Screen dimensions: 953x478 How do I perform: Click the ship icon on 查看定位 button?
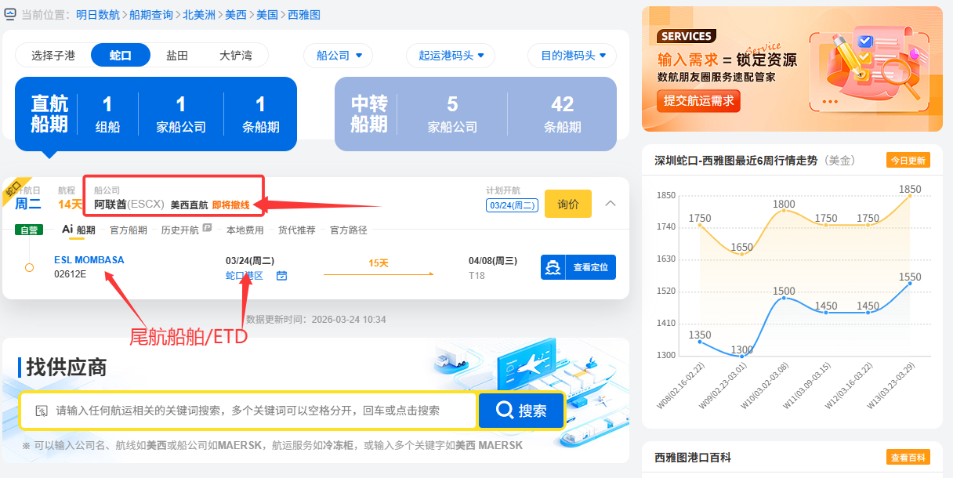[554, 267]
